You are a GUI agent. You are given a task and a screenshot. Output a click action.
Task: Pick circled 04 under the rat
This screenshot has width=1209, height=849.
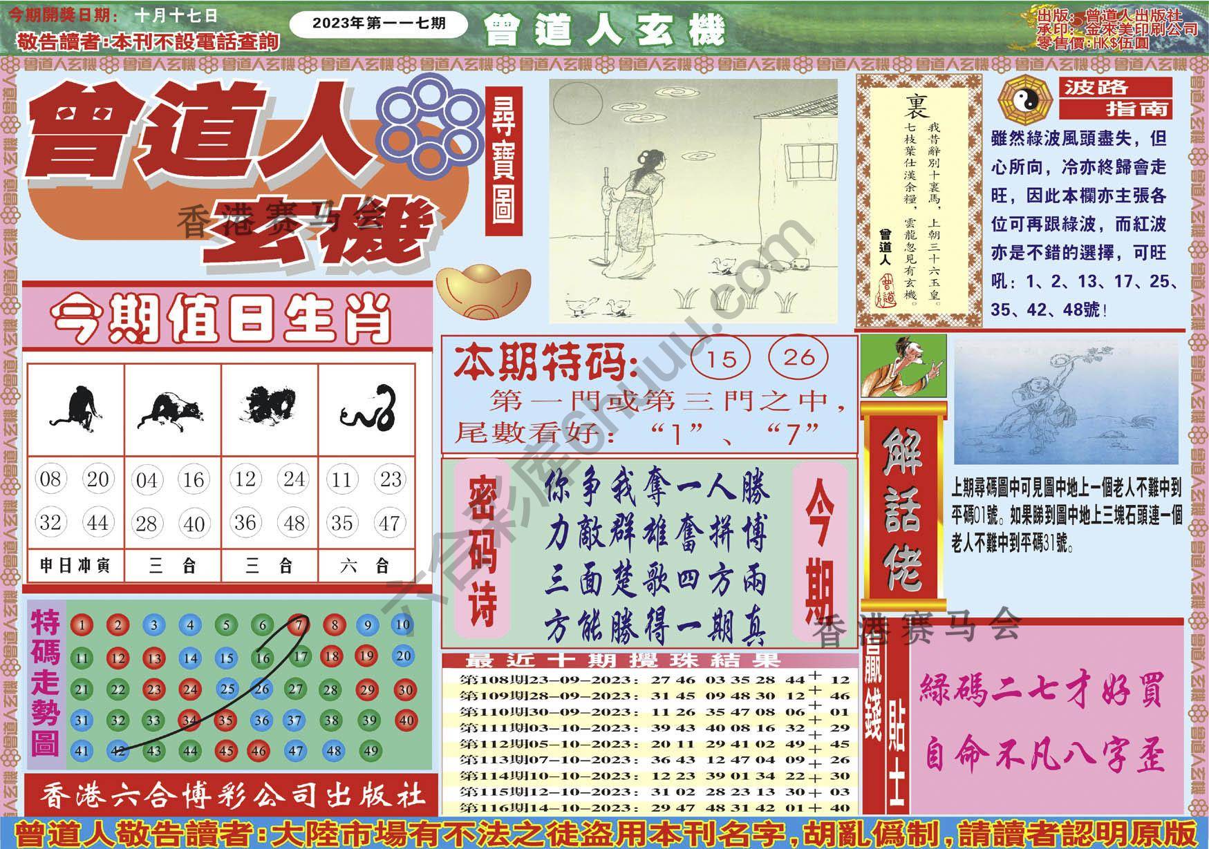tap(146, 480)
